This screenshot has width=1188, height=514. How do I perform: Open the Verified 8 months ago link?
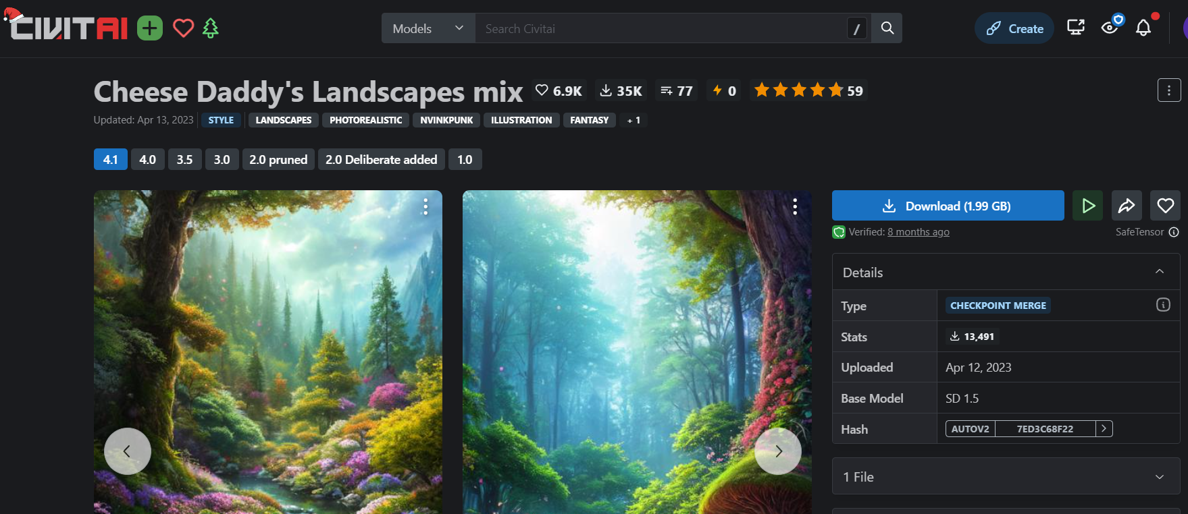pos(918,232)
